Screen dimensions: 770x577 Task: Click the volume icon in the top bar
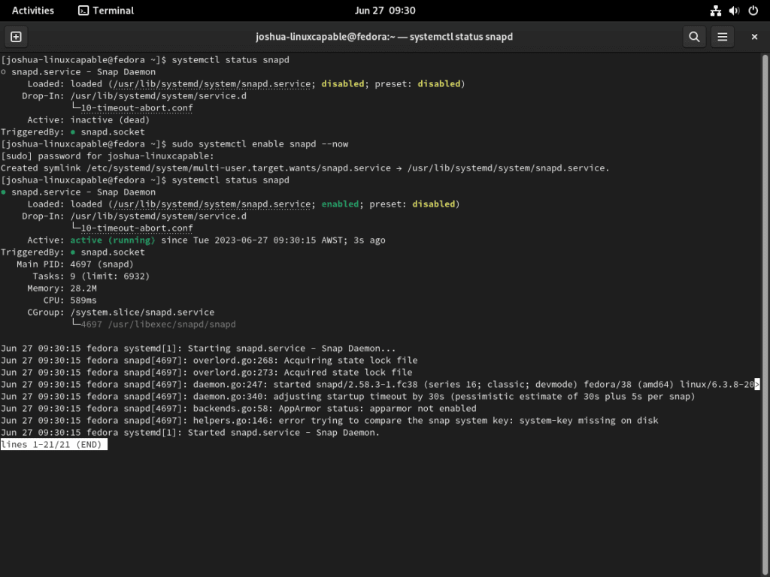pyautogui.click(x=735, y=11)
